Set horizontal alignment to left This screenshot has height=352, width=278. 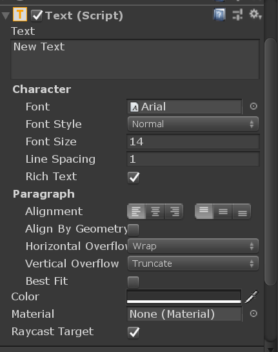(136, 211)
